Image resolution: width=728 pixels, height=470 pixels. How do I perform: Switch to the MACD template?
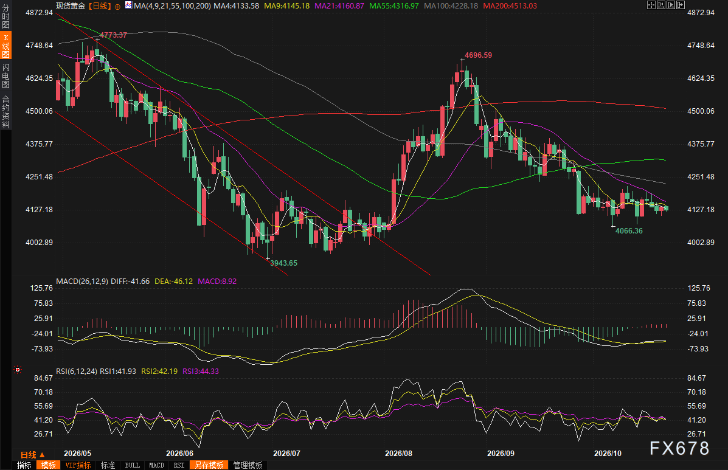tap(156, 465)
